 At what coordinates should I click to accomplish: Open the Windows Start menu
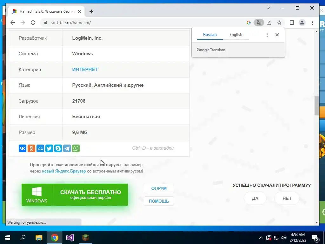[x=8, y=238]
